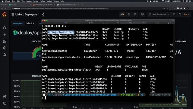
Task: Switch to the 192.168 browser tab
Action: [68, 5]
